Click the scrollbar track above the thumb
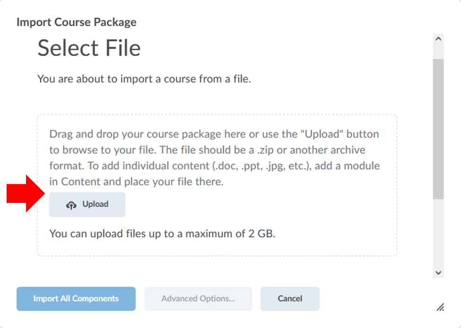461x328 pixels. (x=437, y=53)
